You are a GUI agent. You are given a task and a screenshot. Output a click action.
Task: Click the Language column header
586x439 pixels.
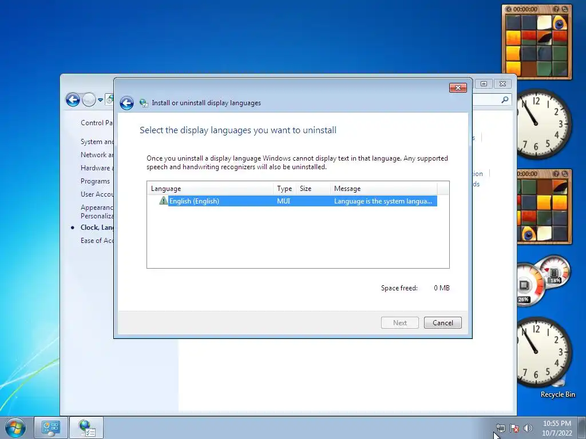tap(211, 189)
